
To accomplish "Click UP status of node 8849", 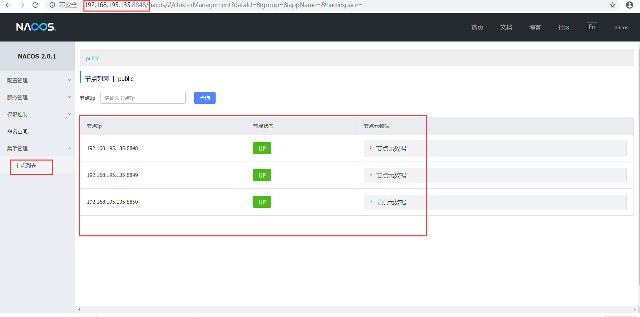I will [x=262, y=175].
